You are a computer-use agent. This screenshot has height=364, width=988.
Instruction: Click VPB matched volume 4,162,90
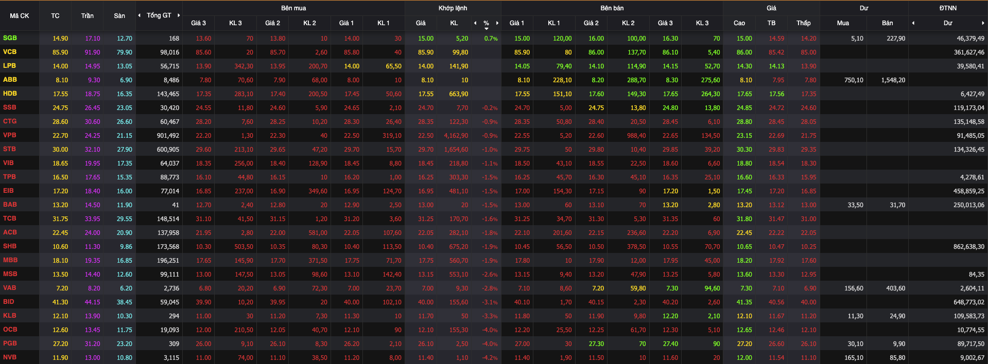(x=456, y=136)
